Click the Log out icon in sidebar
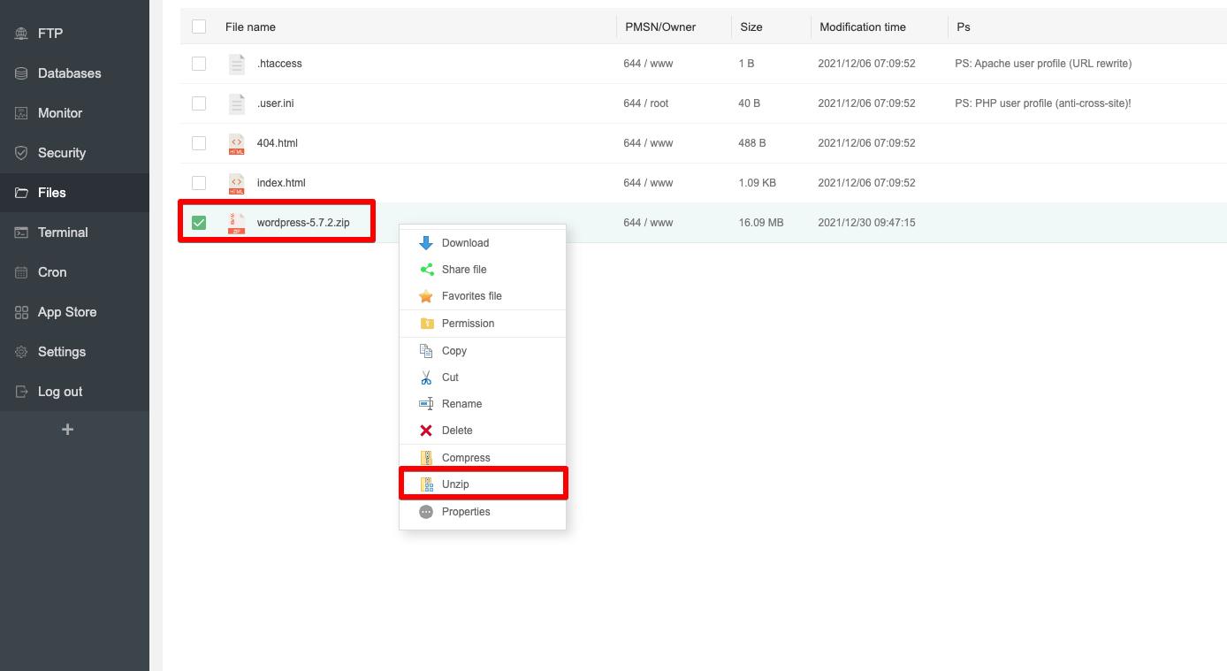This screenshot has height=671, width=1227. click(x=21, y=392)
